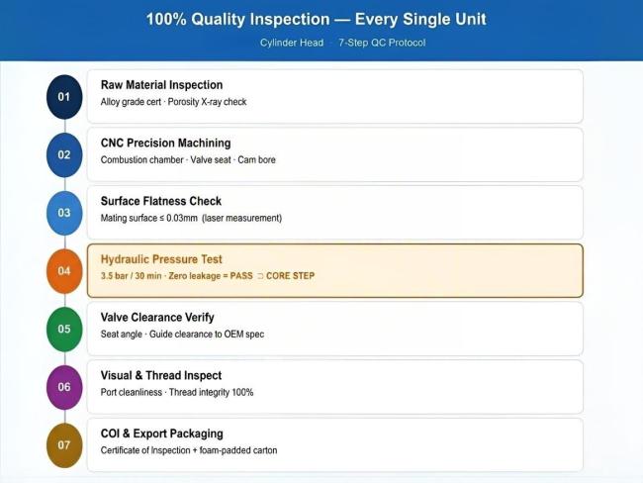Open the Visual & Thread Inspect card
643x483 pixels.
point(335,387)
